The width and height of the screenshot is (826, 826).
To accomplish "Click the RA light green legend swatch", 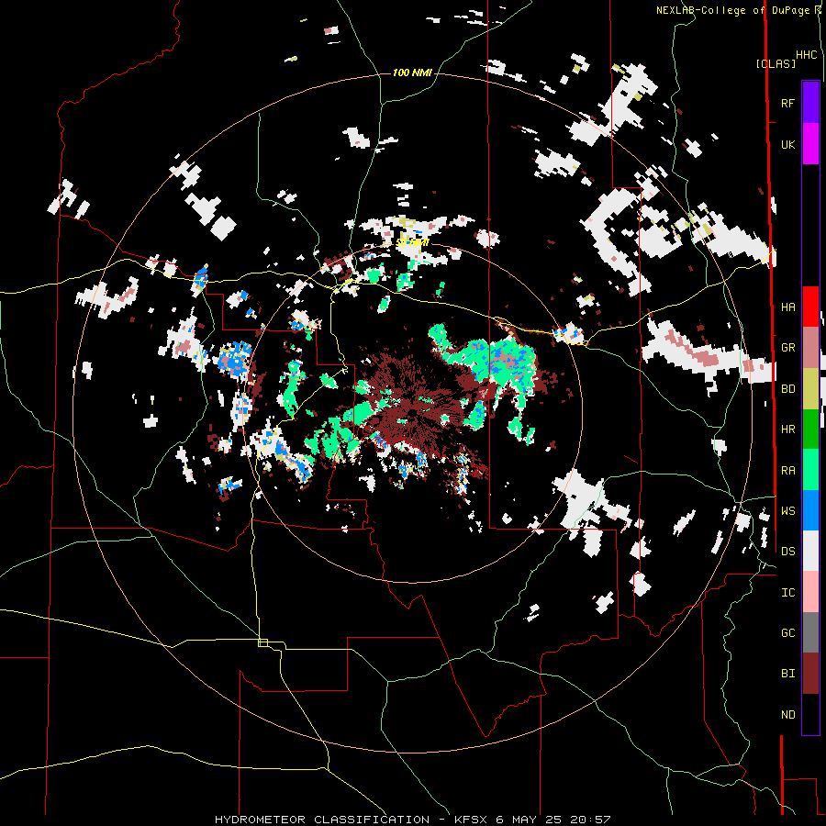I will tap(810, 470).
